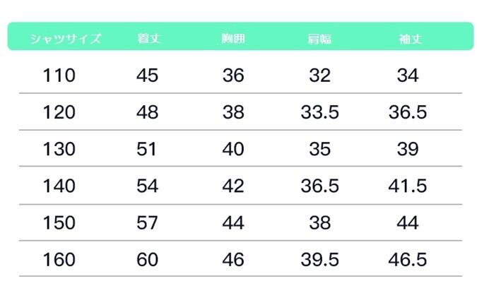477x286 pixels.
Task: Select size 120 row label
Action: click(x=59, y=112)
